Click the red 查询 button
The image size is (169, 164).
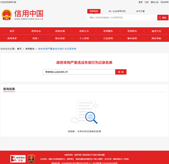[121, 72]
